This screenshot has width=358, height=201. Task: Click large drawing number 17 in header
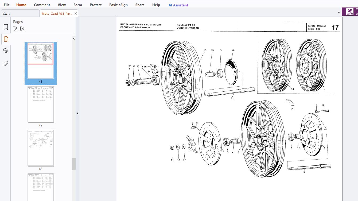coord(335,27)
